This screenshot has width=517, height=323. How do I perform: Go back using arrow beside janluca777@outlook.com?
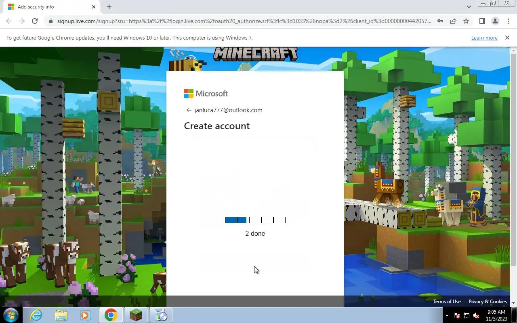[189, 110]
